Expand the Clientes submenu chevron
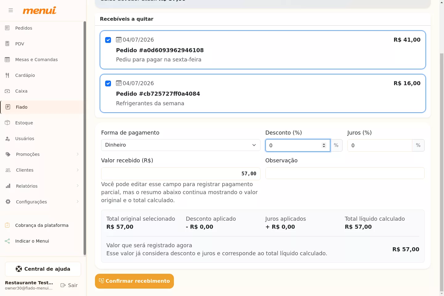The height and width of the screenshot is (296, 444). tap(78, 170)
